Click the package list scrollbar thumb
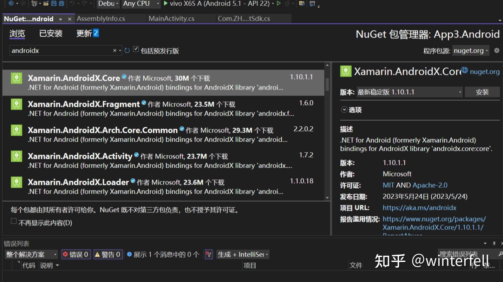The height and width of the screenshot is (282, 503). pyautogui.click(x=327, y=84)
